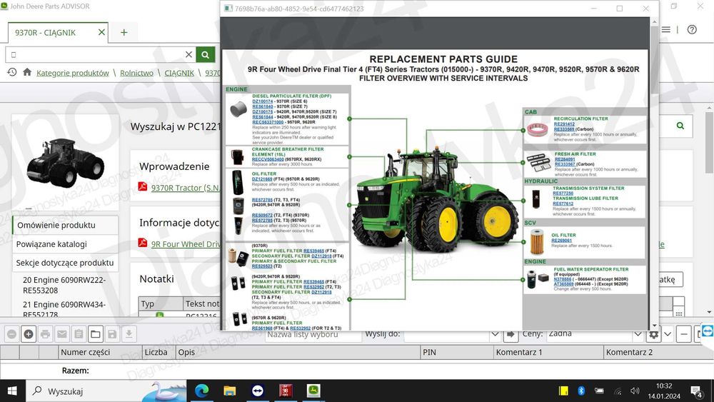The image size is (714, 402).
Task: Click the green search magnifier button
Action: tap(206, 55)
